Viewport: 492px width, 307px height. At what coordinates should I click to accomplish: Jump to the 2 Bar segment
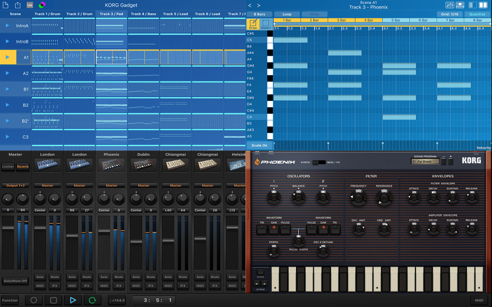point(314,20)
